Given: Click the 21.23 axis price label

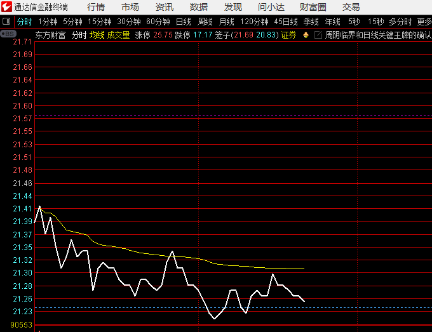Looking at the screenshot, I should coord(23,311).
